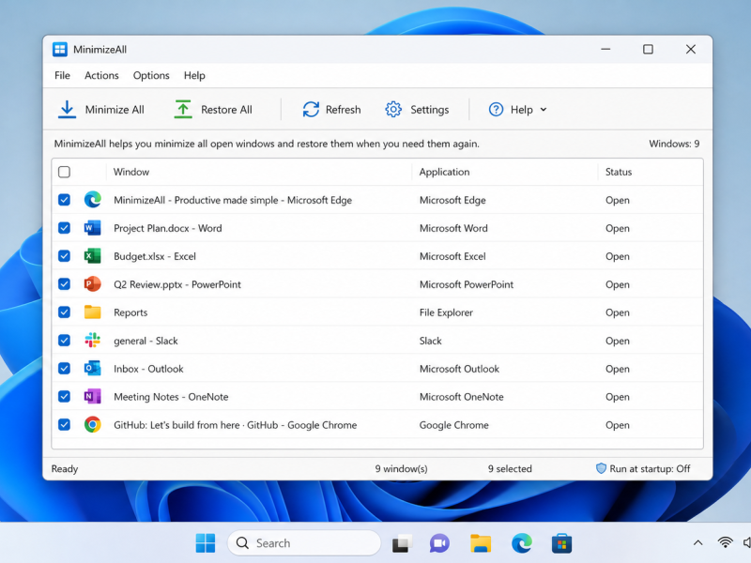Click the folder icon in the Reports row
The height and width of the screenshot is (563, 751).
click(92, 312)
